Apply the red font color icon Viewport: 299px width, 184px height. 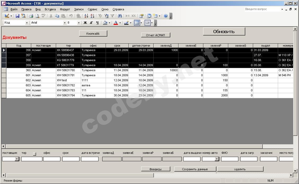tap(115, 23)
